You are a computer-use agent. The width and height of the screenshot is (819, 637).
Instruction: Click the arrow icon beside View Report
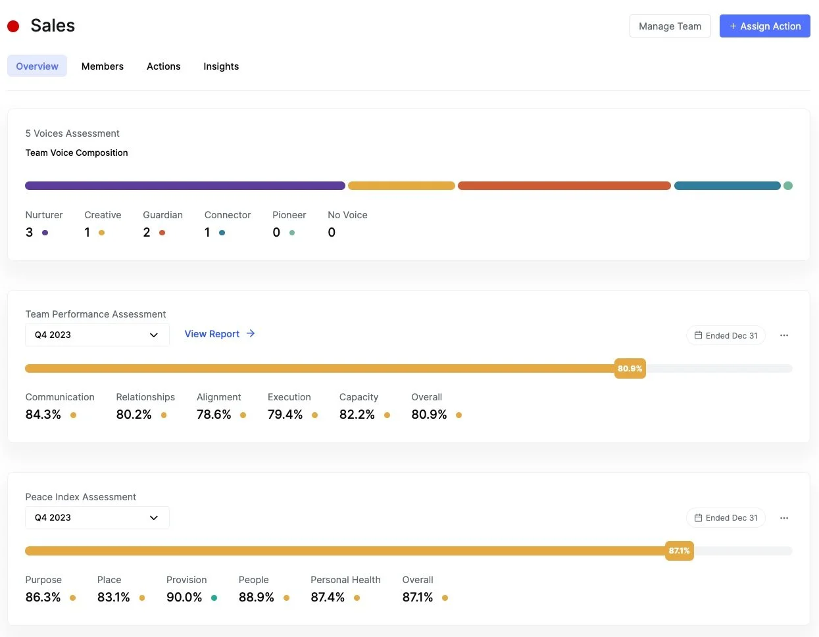251,334
